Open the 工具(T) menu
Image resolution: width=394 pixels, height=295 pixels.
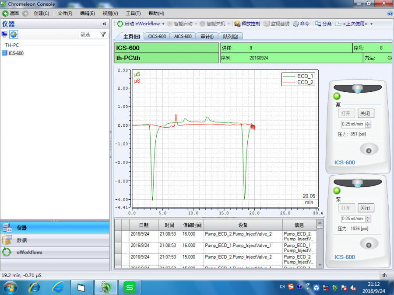(133, 14)
